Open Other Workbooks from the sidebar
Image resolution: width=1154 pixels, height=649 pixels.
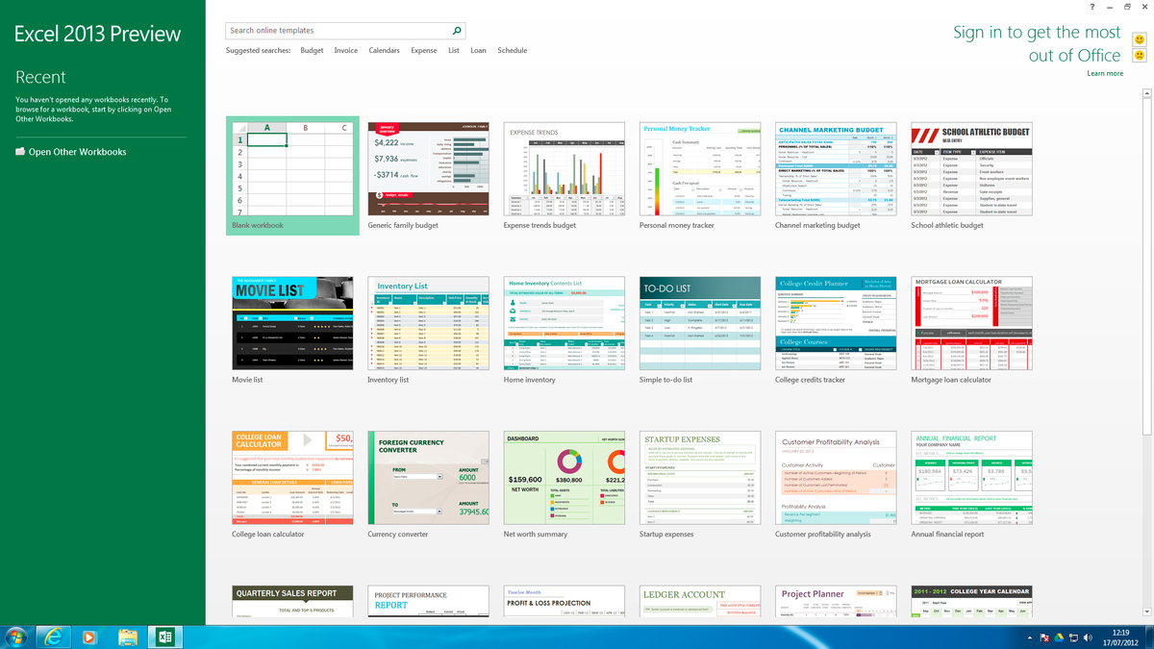pyautogui.click(x=70, y=152)
